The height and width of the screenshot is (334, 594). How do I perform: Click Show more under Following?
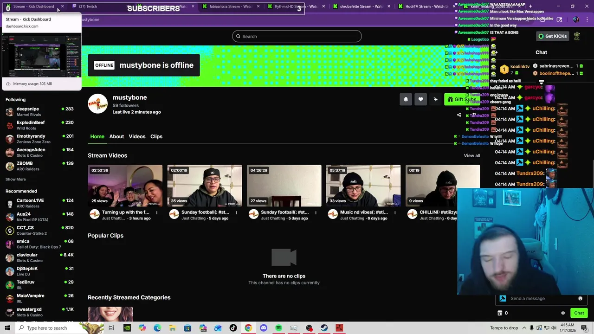(16, 179)
